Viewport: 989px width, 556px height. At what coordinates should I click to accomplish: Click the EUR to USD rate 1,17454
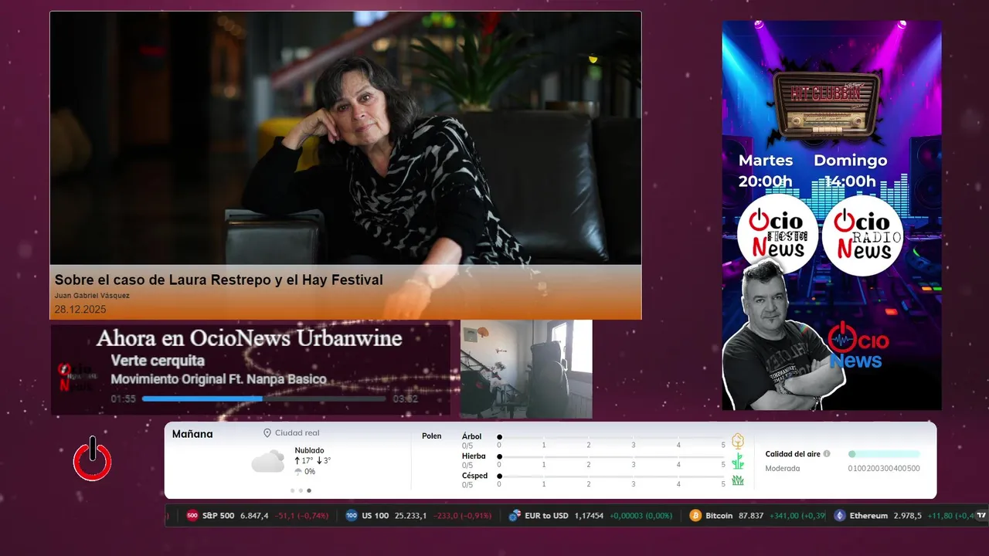pos(589,516)
